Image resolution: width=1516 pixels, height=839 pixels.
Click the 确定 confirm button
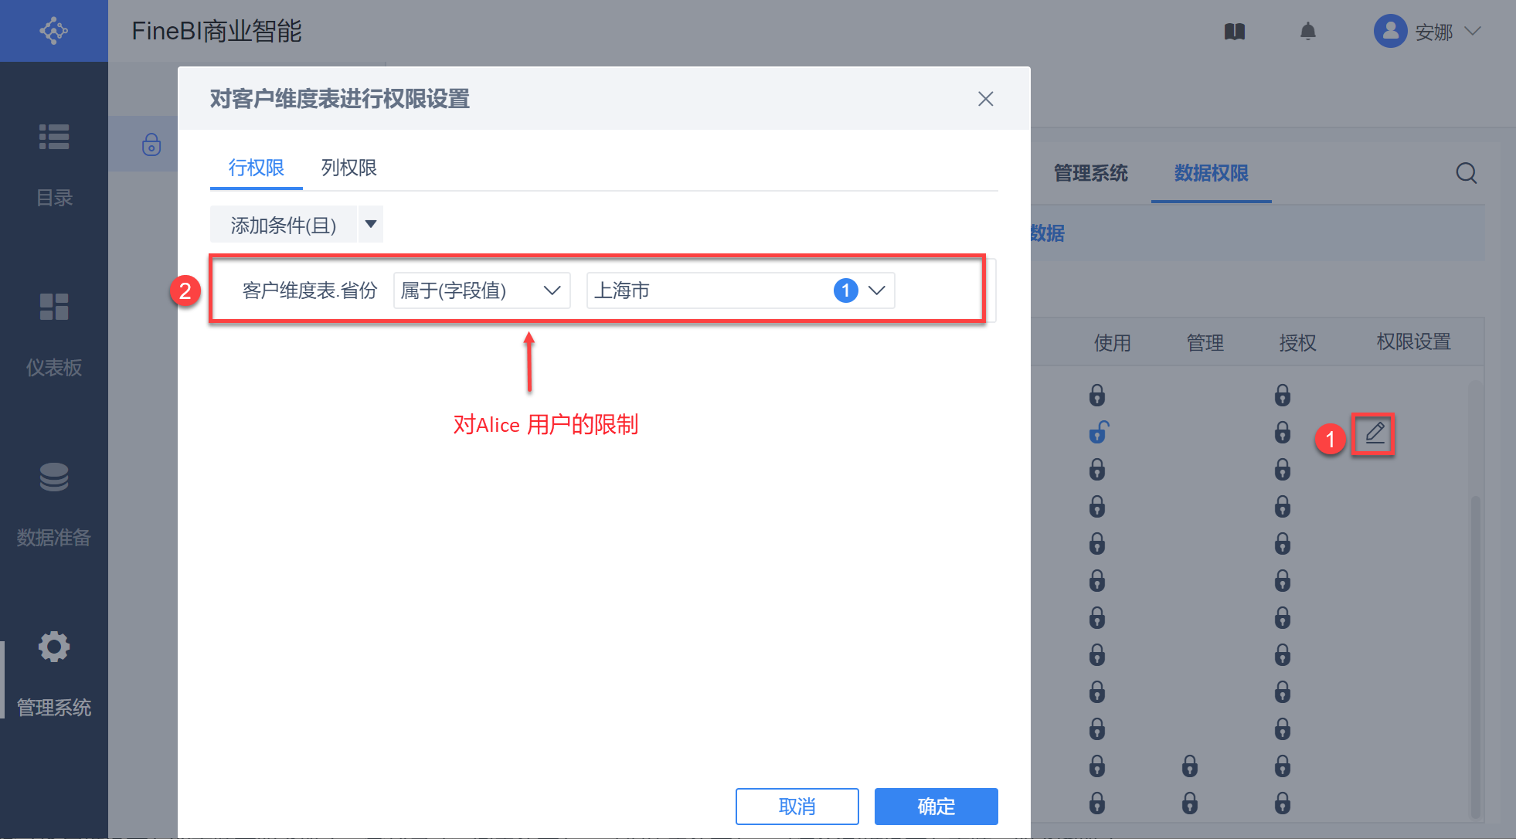click(x=936, y=807)
